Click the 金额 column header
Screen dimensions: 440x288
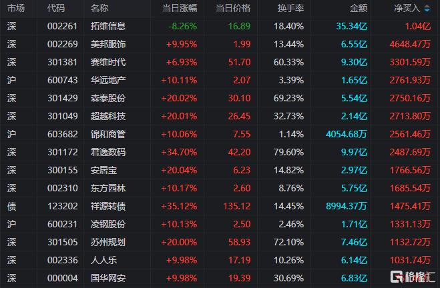(359, 9)
